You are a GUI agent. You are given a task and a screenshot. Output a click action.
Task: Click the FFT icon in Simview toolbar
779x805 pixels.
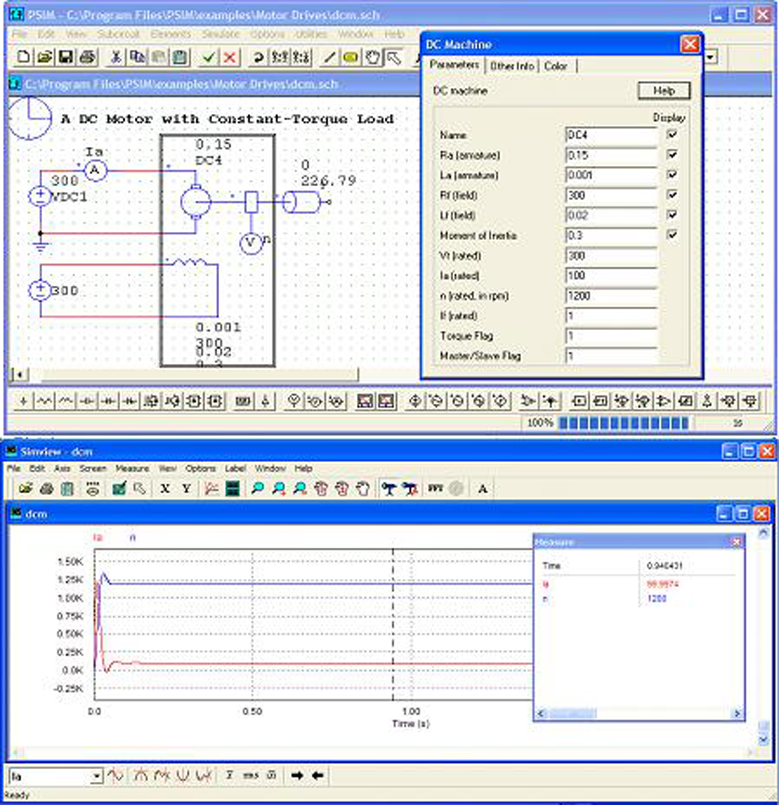[435, 488]
